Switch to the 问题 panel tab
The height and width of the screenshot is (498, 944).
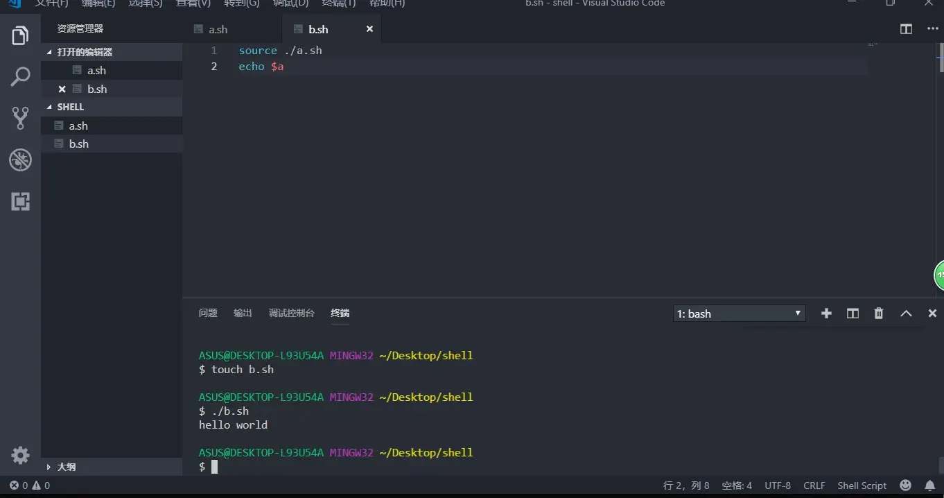(208, 313)
